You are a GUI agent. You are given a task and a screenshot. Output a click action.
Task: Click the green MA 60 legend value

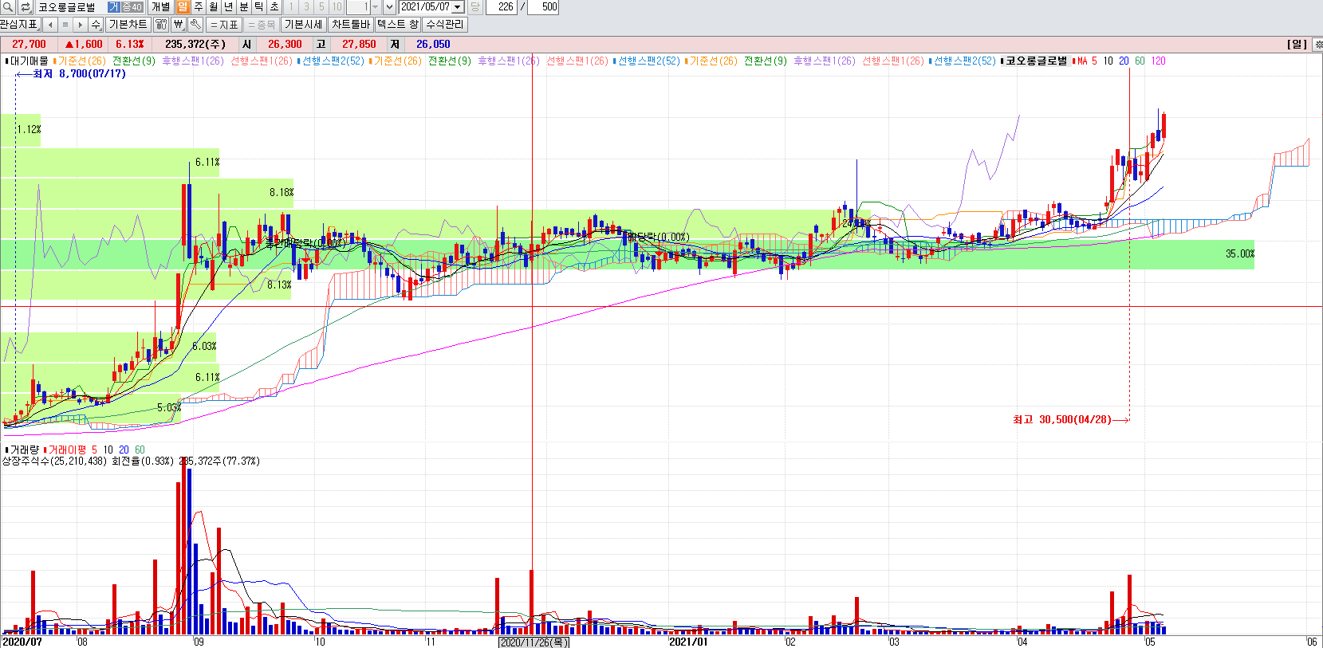[1140, 61]
